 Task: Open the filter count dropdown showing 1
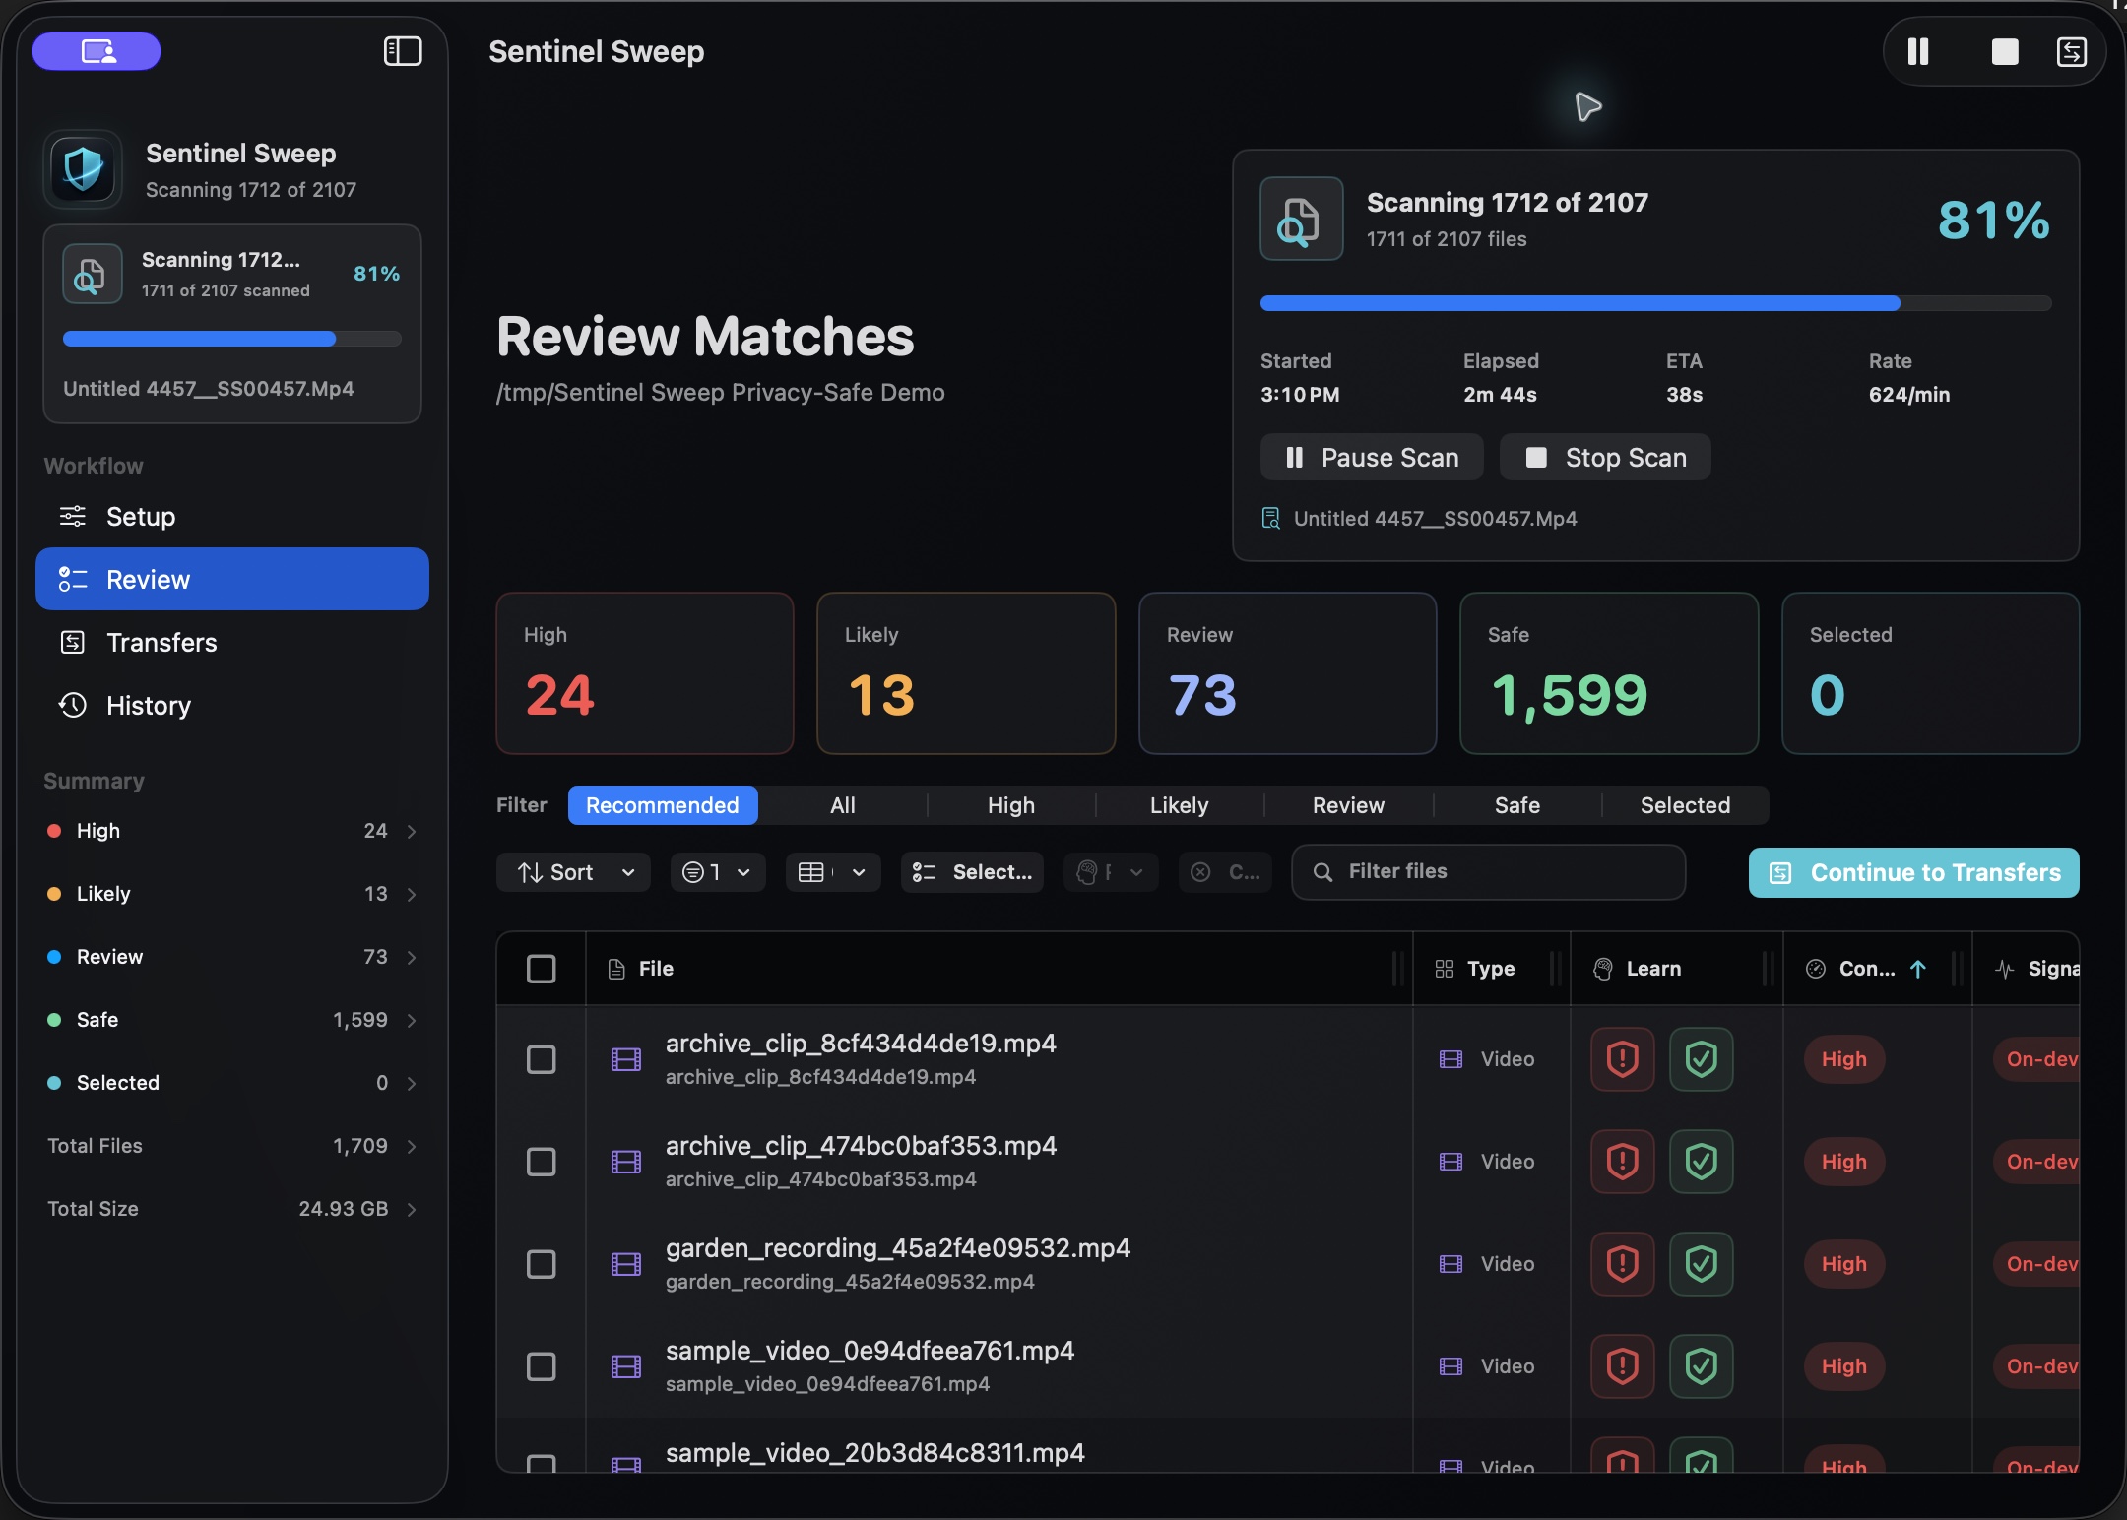click(718, 872)
